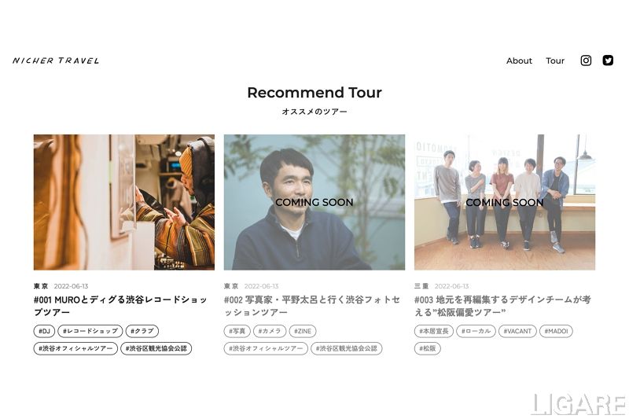629x419 pixels.
Task: Open the #003 design team group thumbnail
Action: (505, 202)
